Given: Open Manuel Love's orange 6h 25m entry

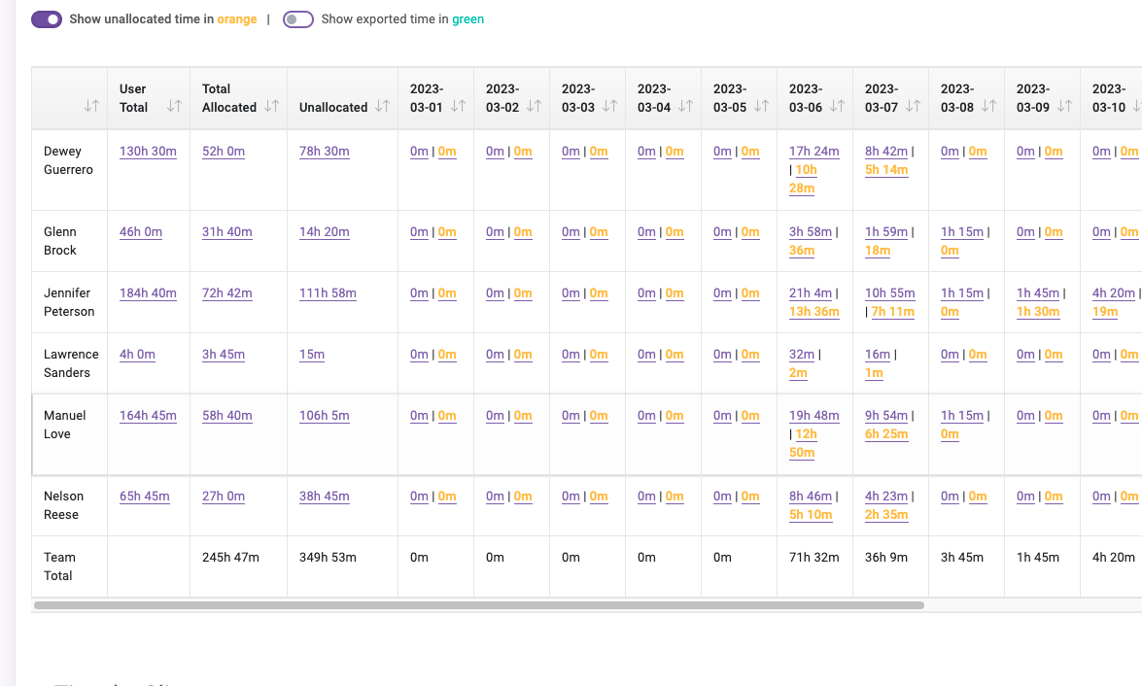Looking at the screenshot, I should pyautogui.click(x=886, y=434).
